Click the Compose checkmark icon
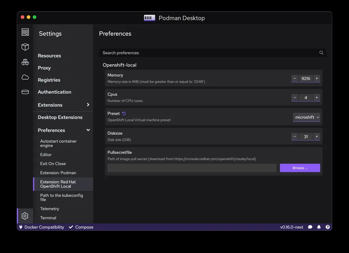 coord(71,227)
